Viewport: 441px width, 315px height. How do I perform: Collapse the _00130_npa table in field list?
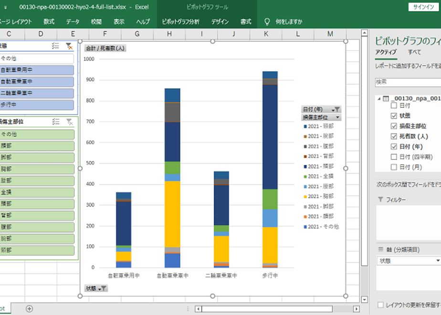[x=379, y=99]
